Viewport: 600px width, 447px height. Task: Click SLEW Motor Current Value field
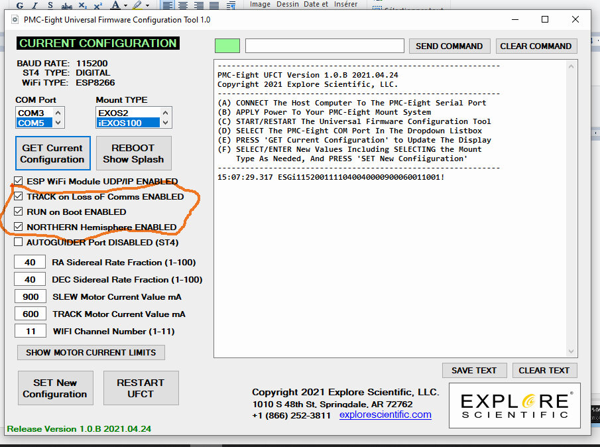30,296
